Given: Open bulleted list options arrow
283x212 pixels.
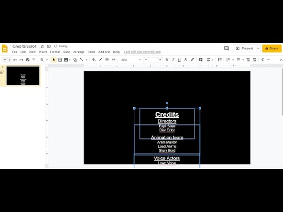Looking at the screenshot, I should 243,60.
